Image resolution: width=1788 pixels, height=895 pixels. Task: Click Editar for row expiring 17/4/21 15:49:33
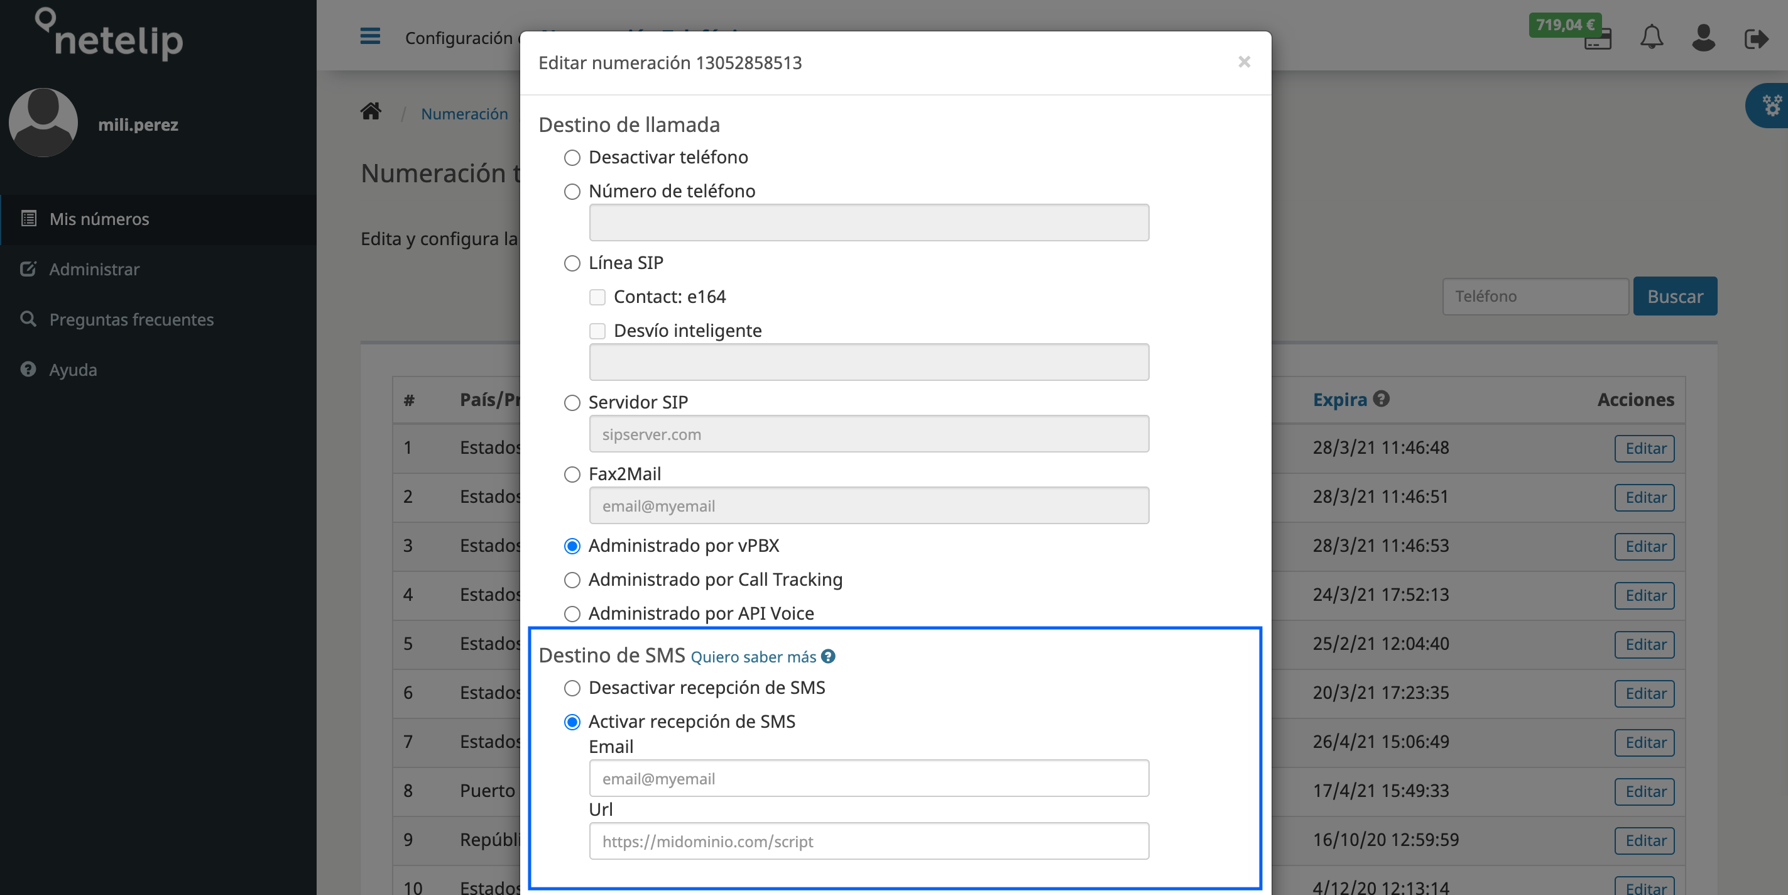coord(1644,791)
